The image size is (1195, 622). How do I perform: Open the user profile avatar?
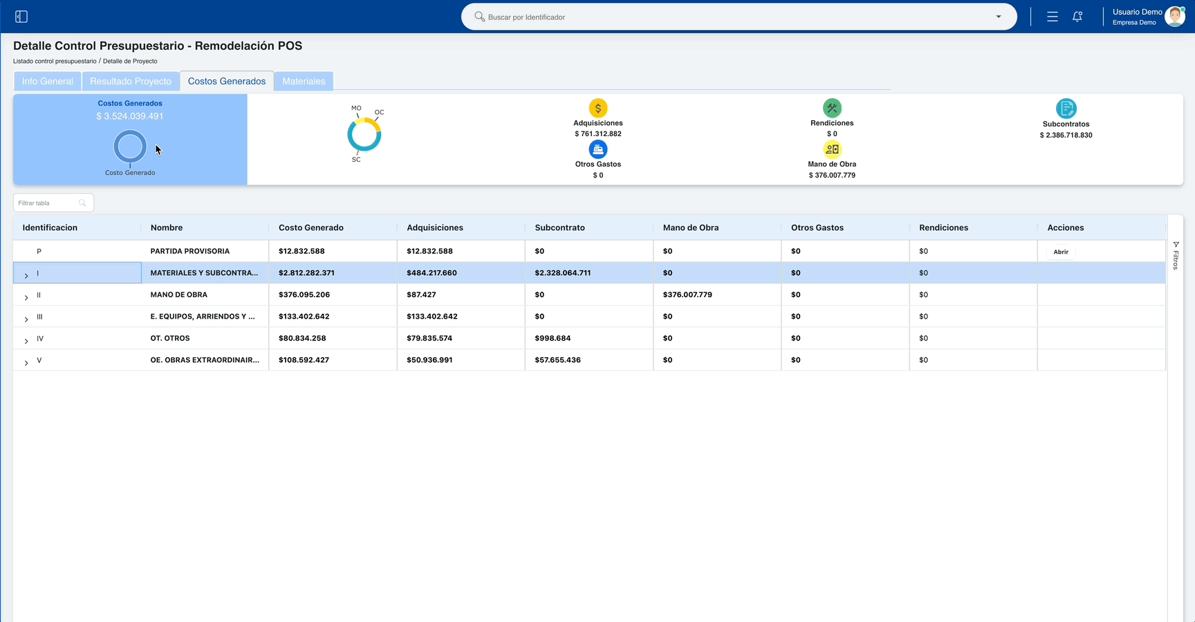pos(1174,17)
